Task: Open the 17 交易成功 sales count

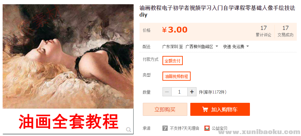Action: [x=286, y=31]
